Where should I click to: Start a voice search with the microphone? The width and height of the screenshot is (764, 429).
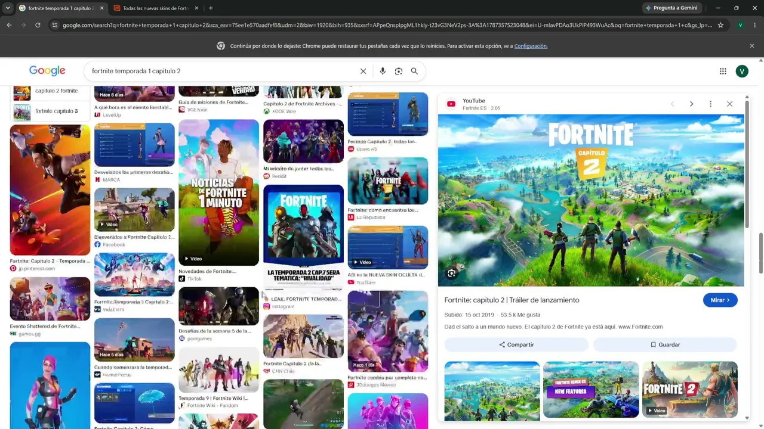pyautogui.click(x=383, y=71)
